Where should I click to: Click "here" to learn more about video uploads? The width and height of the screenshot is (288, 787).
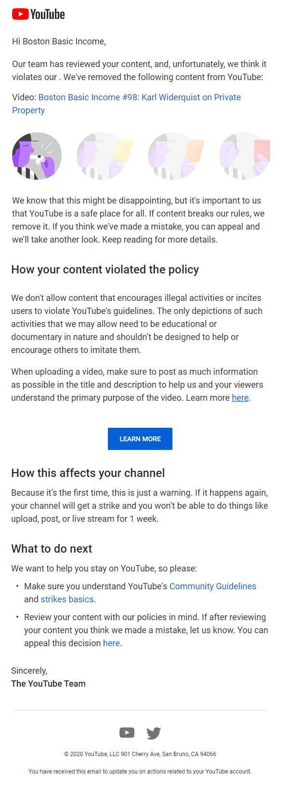240,397
